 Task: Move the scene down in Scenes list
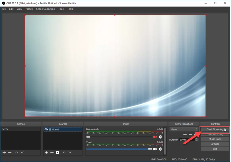[x=22, y=153]
